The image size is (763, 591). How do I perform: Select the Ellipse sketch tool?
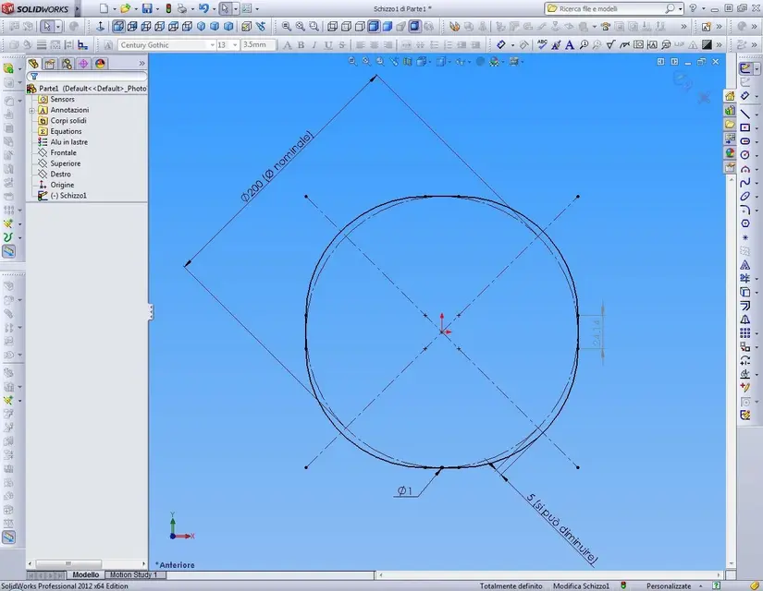(745, 197)
